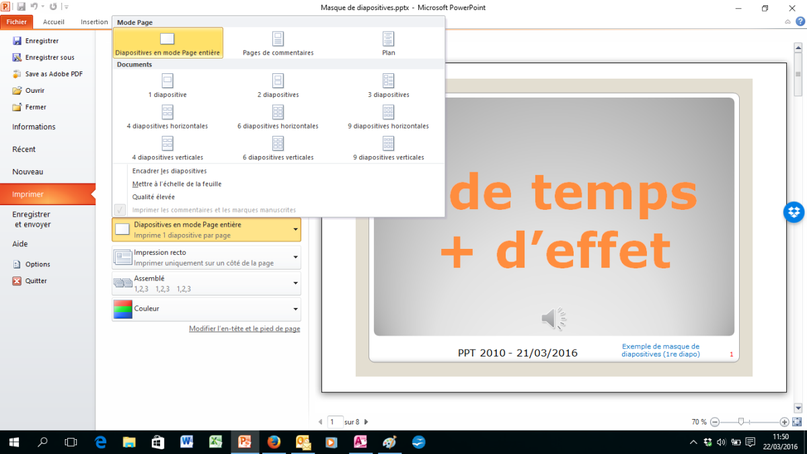The image size is (807, 454).
Task: Click Modifier l'en-tête et le pied de page
Action: (x=245, y=329)
